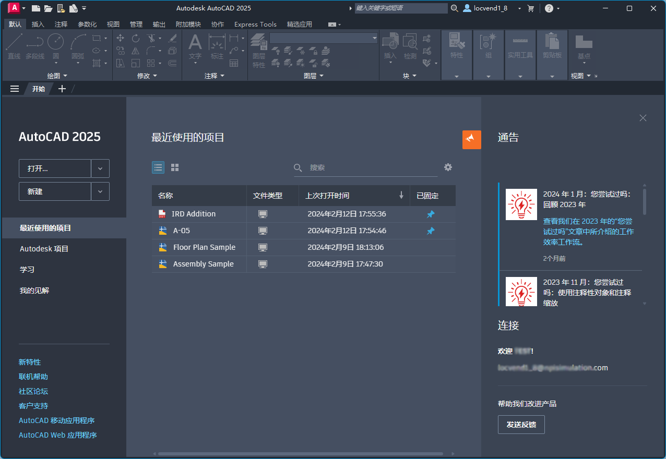Add a new drawing tab with plus icon
Screen dimensions: 666x459
click(x=62, y=89)
